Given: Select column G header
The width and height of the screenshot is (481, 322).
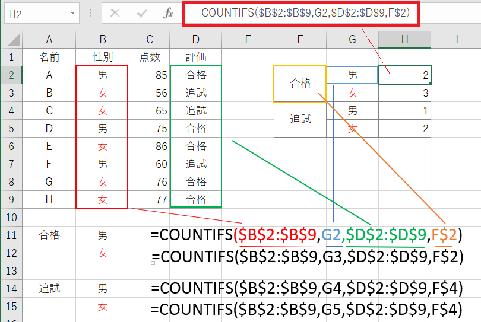Looking at the screenshot, I should click(x=353, y=40).
